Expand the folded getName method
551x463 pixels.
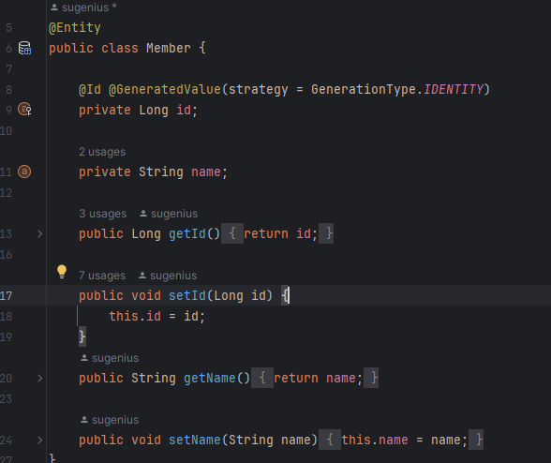(39, 379)
